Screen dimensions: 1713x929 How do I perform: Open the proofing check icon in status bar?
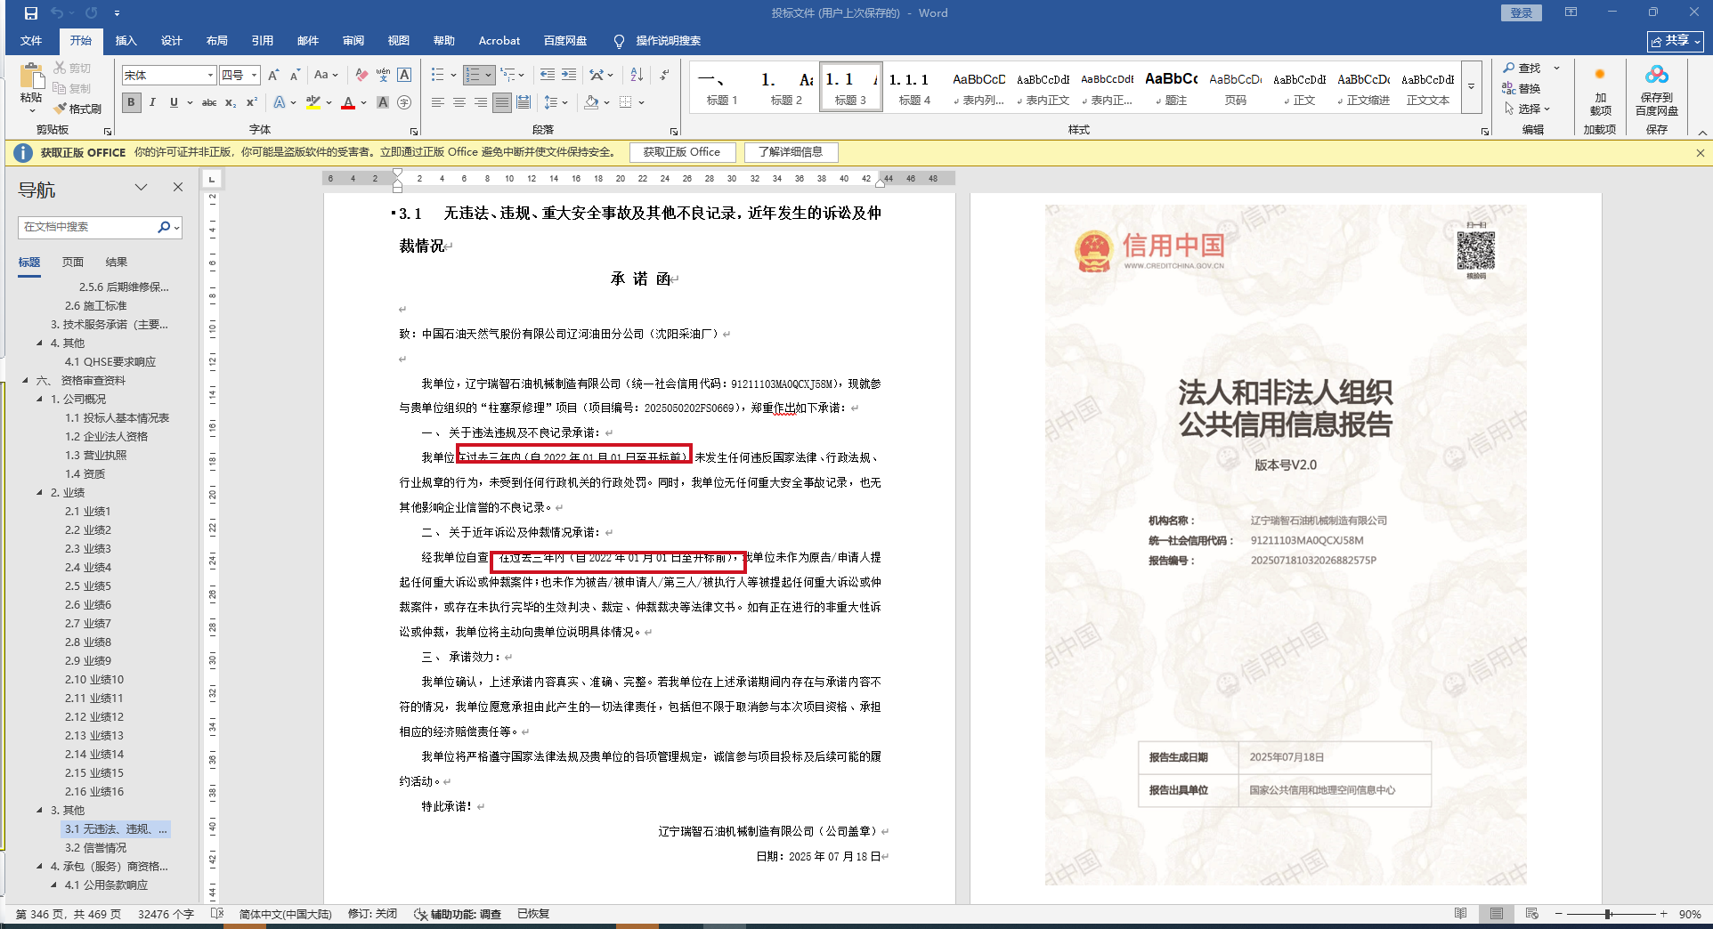click(217, 914)
